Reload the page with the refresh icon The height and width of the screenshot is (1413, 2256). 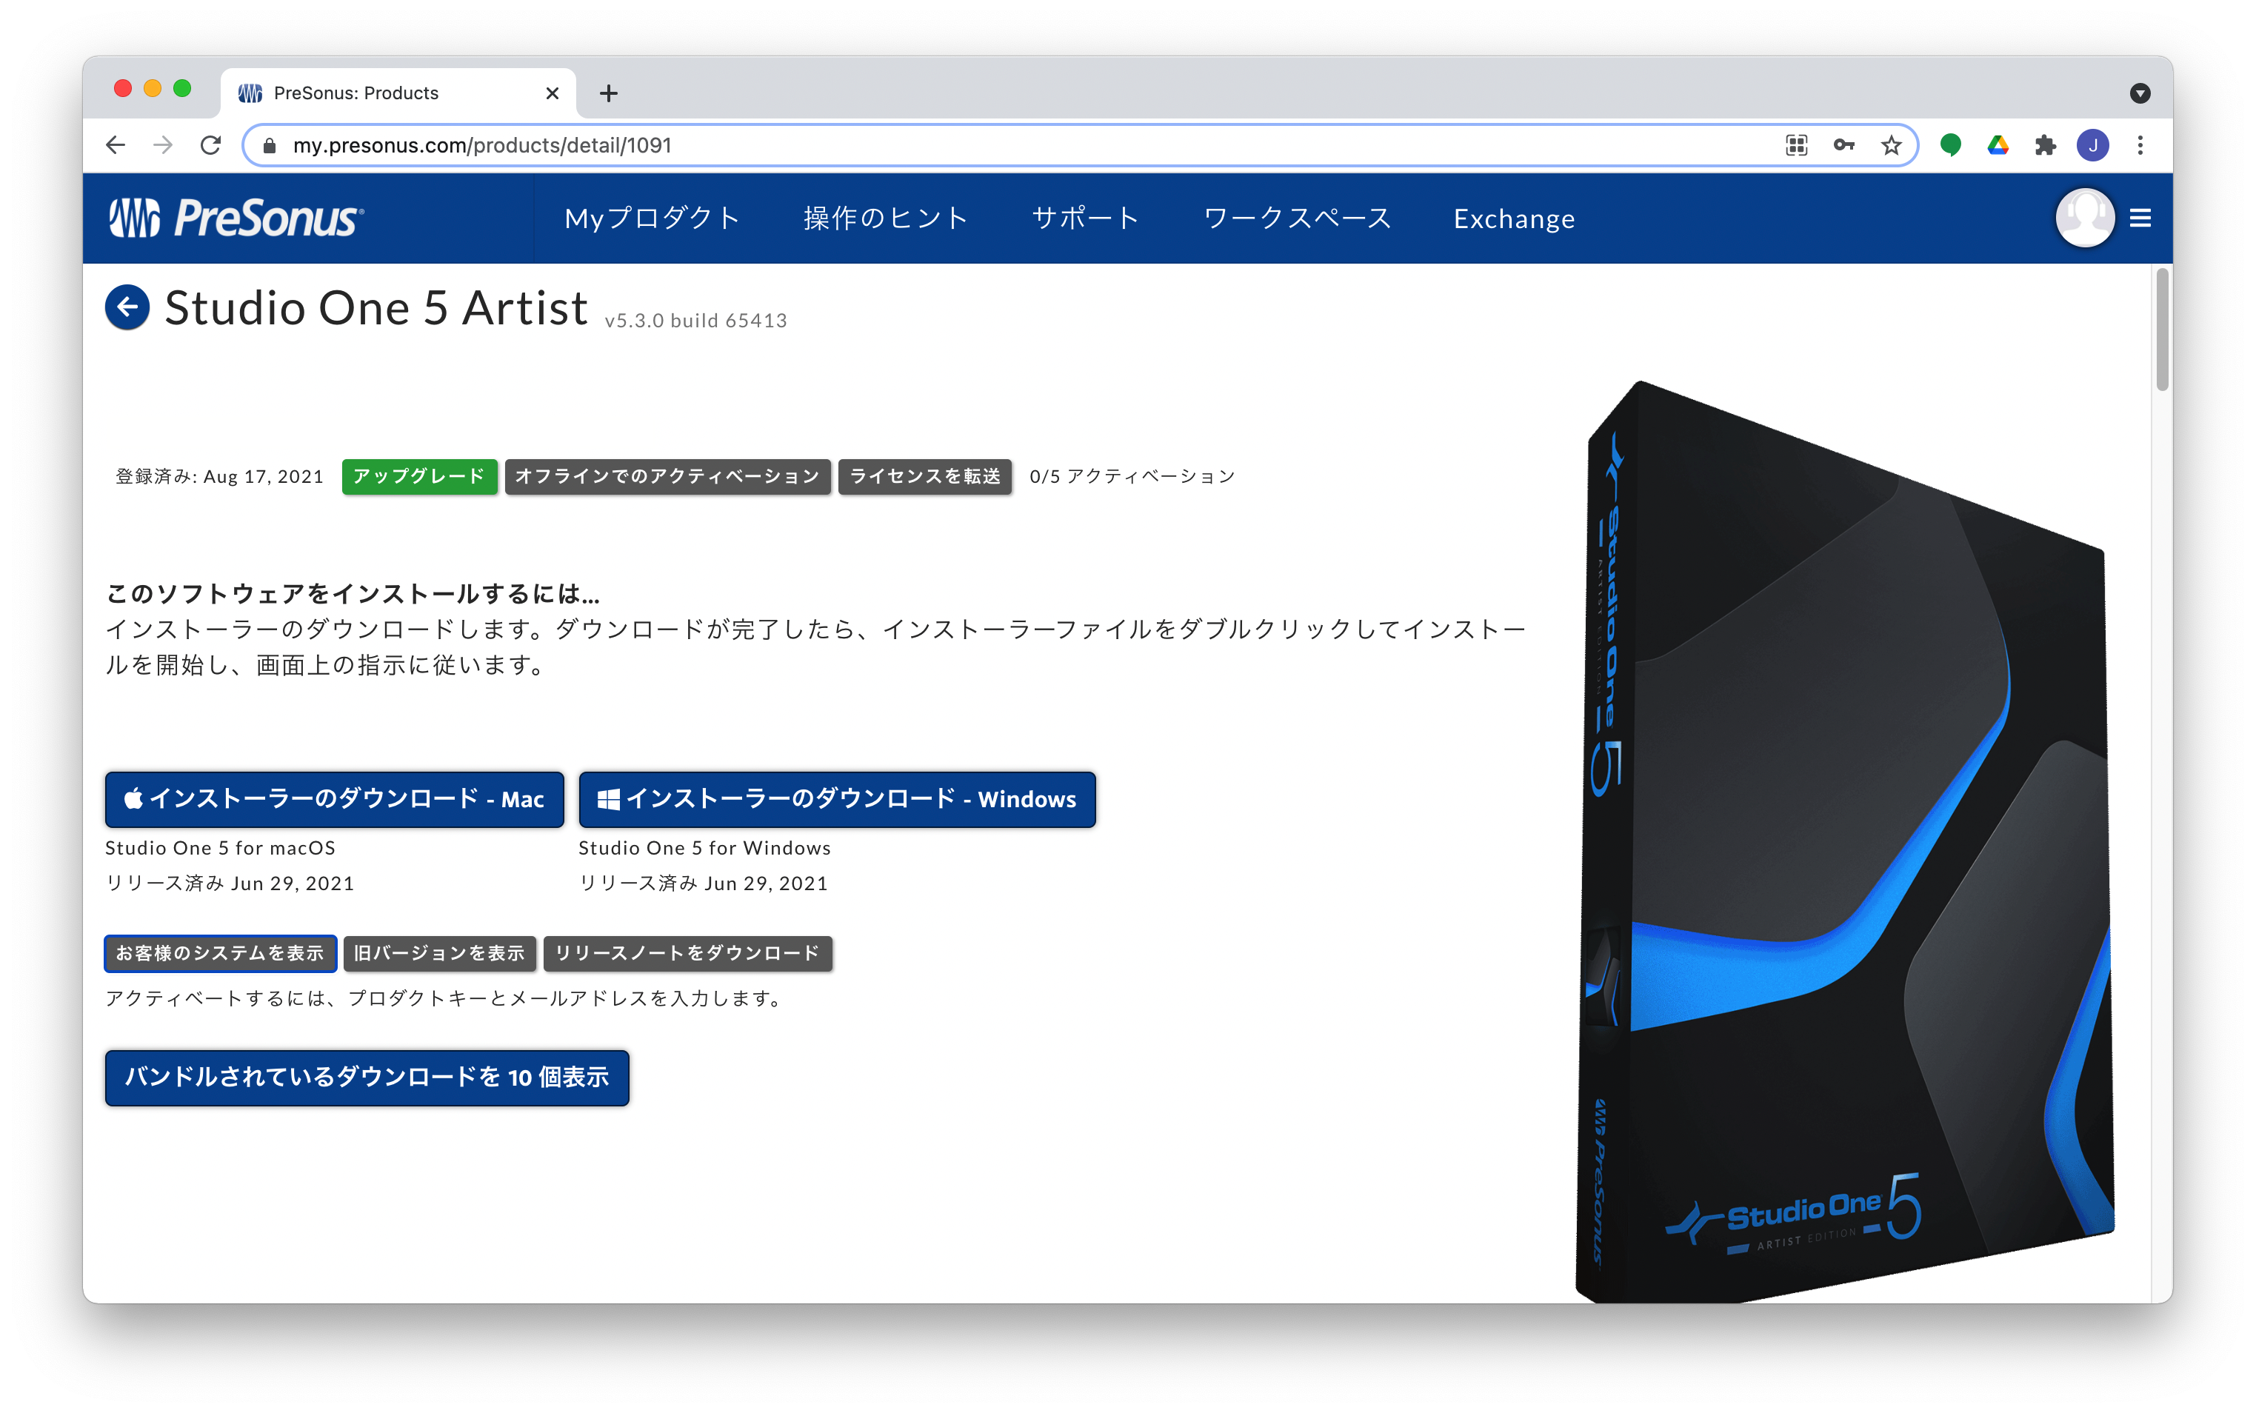(x=211, y=145)
